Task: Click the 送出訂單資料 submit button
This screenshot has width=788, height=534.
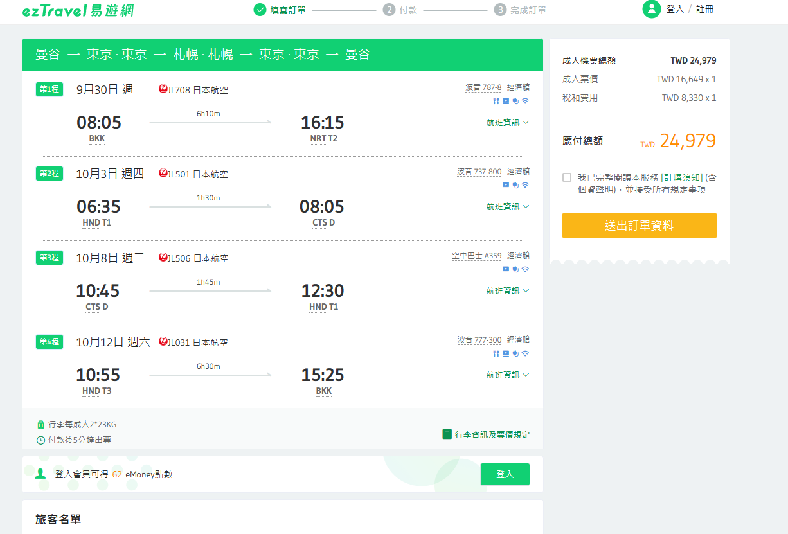Action: point(640,226)
